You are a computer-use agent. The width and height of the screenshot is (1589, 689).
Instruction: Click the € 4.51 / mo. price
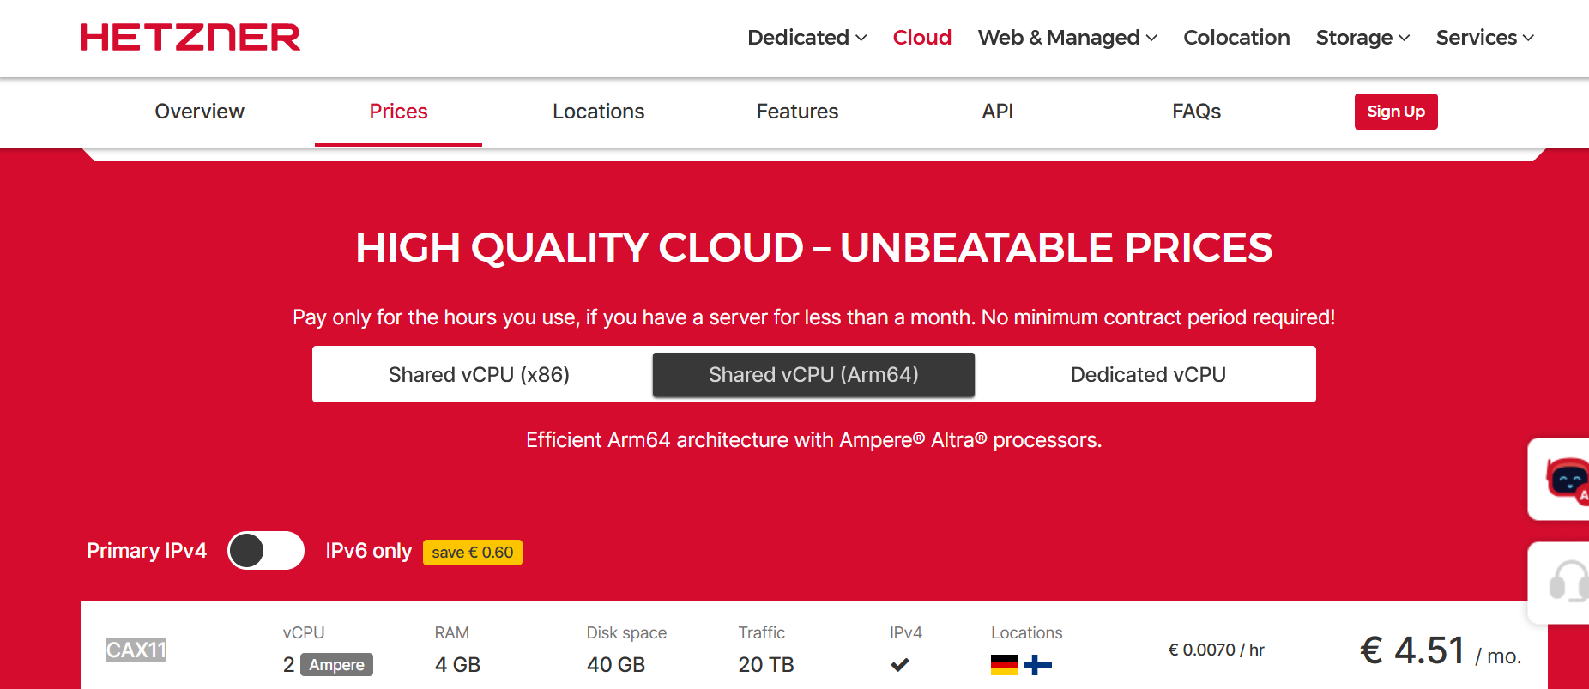tap(1441, 650)
